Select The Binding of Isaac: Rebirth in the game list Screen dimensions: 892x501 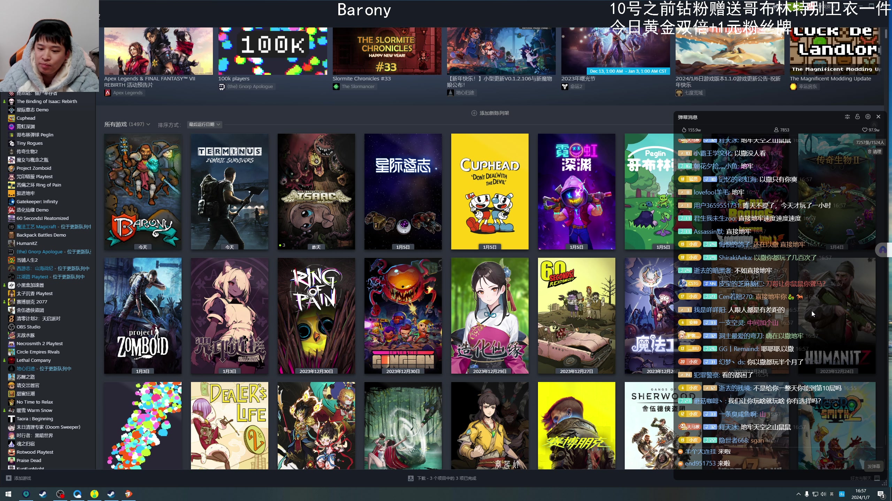(47, 101)
